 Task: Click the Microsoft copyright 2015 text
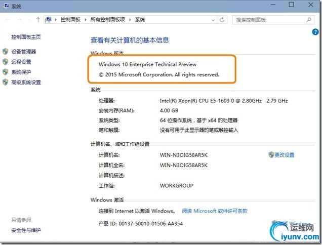coord(159,74)
